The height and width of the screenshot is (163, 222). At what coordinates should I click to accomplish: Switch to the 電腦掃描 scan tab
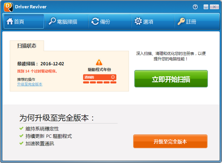pyautogui.click(x=67, y=21)
